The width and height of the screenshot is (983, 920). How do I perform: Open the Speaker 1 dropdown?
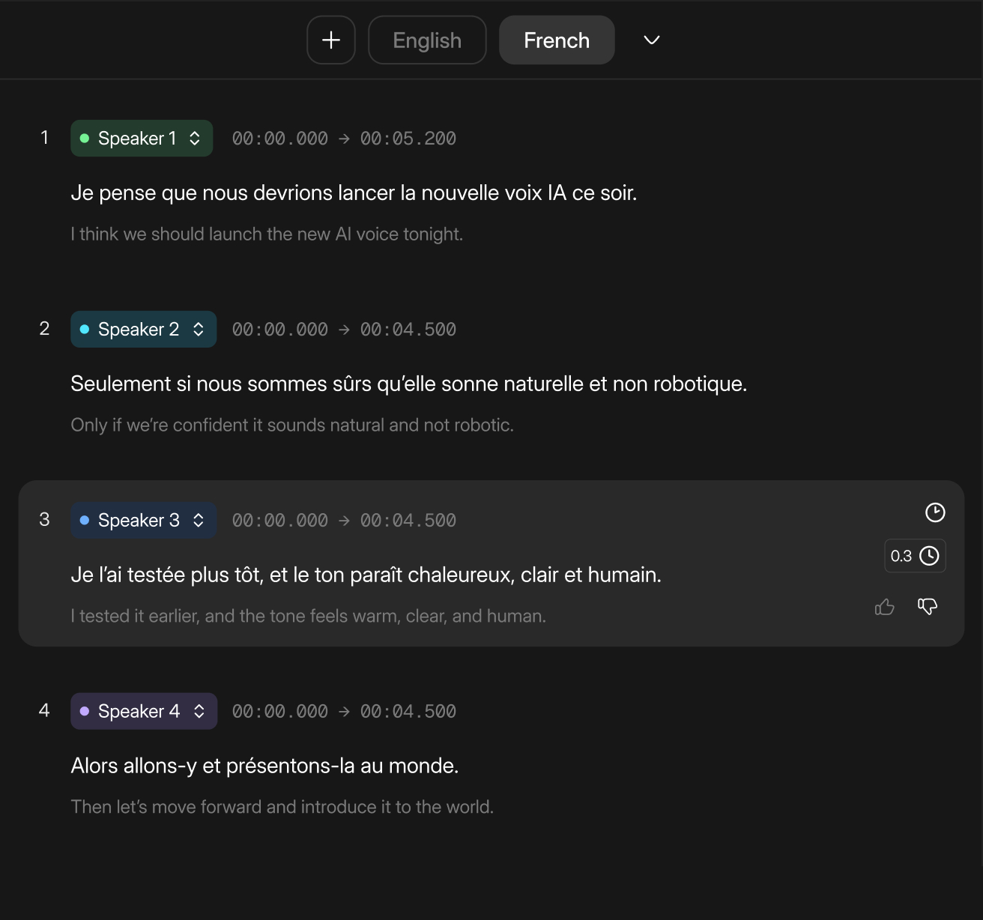(x=142, y=138)
